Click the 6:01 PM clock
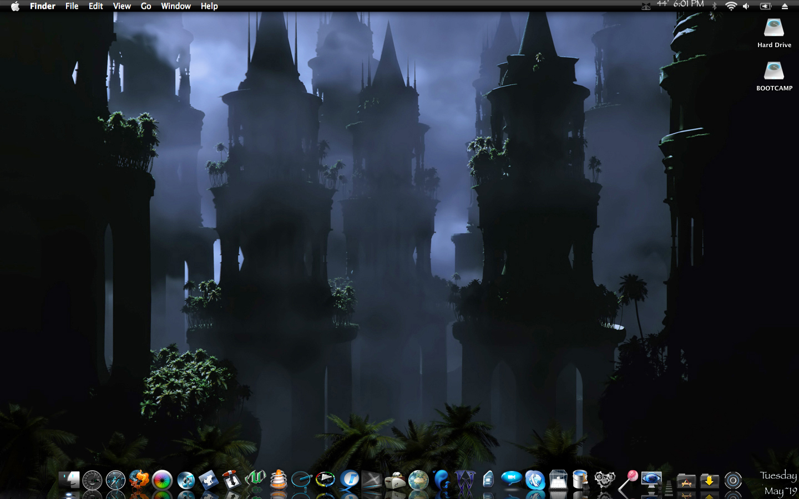Viewport: 799px width, 499px height. 689,4
